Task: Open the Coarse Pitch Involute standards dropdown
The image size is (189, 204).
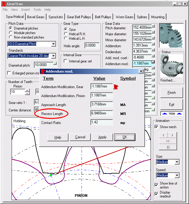Action: pyautogui.click(x=53, y=56)
